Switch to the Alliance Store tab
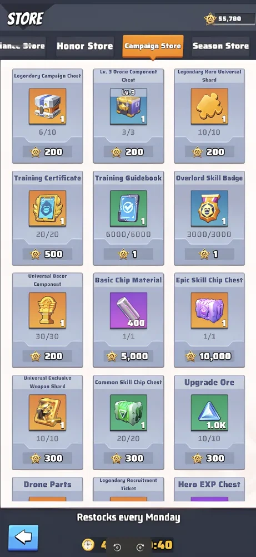 [x=23, y=46]
